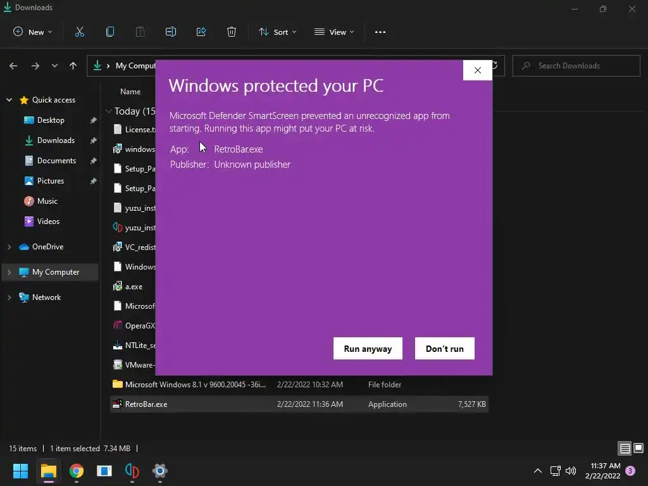Click the Delete trash icon
The image size is (648, 486).
click(x=232, y=32)
